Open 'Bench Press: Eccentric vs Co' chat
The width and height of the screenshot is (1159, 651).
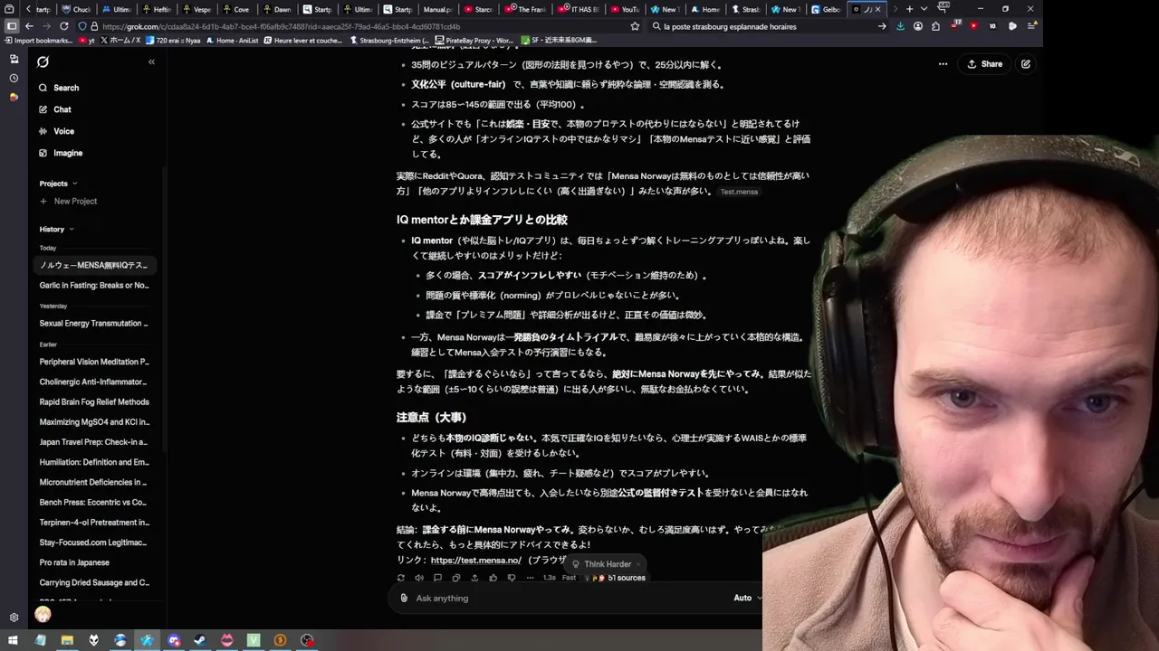pos(94,503)
